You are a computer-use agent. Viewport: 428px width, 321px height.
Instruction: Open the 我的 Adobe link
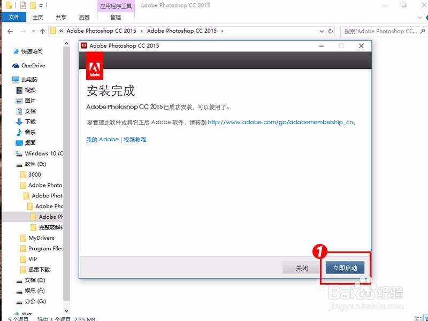[x=102, y=139]
